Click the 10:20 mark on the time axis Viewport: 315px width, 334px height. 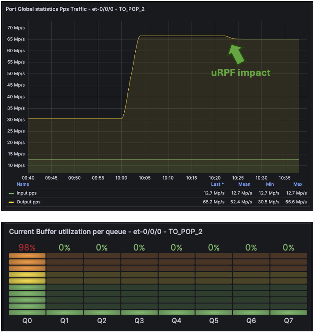pyautogui.click(x=215, y=178)
